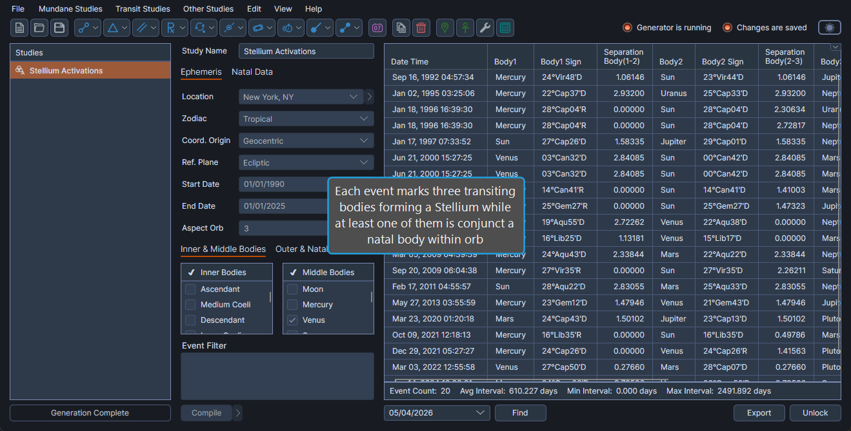Click the New study file icon

(19, 28)
